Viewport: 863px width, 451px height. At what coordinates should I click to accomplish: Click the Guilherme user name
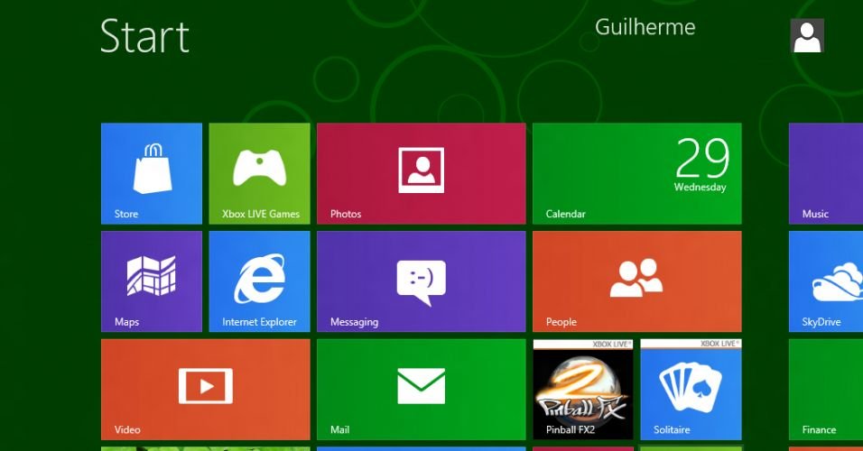coord(645,27)
